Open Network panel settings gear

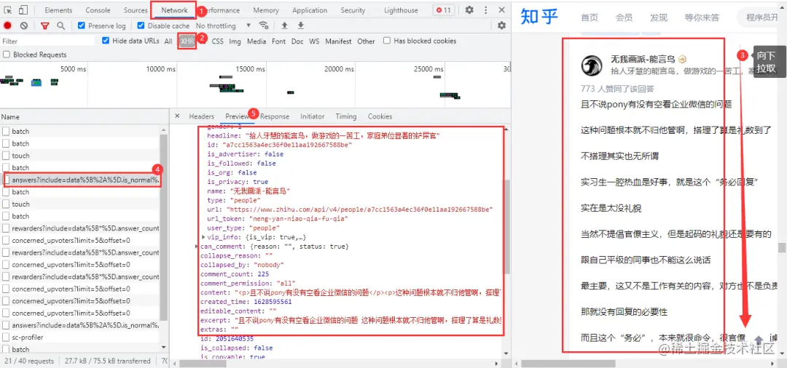click(x=501, y=25)
